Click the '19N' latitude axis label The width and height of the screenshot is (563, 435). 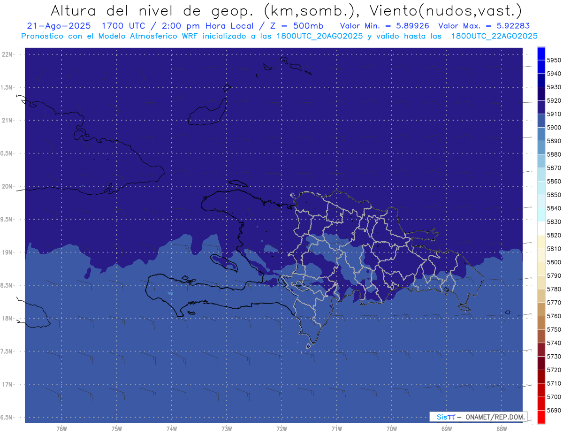7,252
